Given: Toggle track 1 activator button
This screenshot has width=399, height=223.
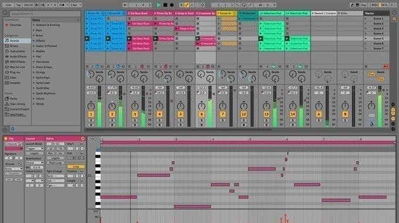Looking at the screenshot, I should tap(91, 114).
